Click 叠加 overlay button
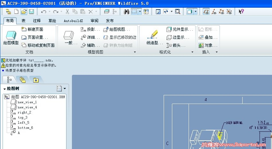 point(208,37)
